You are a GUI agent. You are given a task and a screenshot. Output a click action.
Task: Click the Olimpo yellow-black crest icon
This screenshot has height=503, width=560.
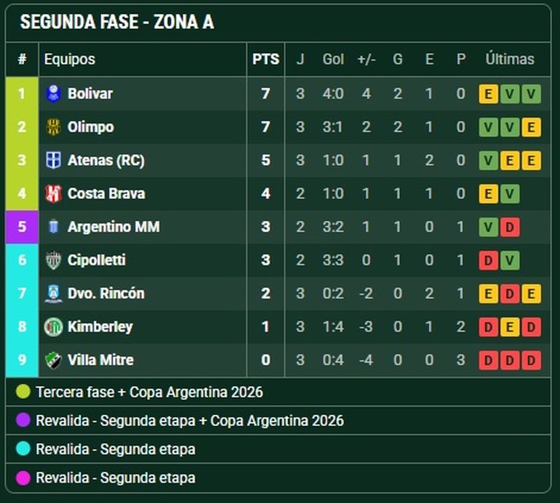coord(54,126)
